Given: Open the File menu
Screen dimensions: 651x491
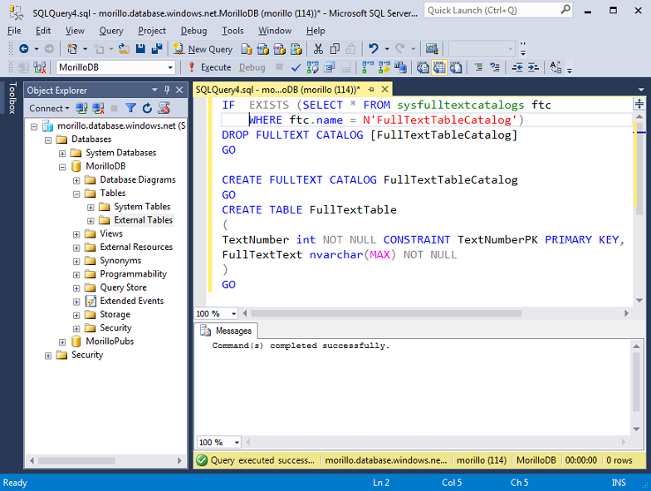Looking at the screenshot, I should click(x=14, y=31).
